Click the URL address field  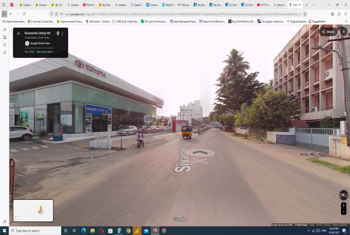tap(183, 14)
